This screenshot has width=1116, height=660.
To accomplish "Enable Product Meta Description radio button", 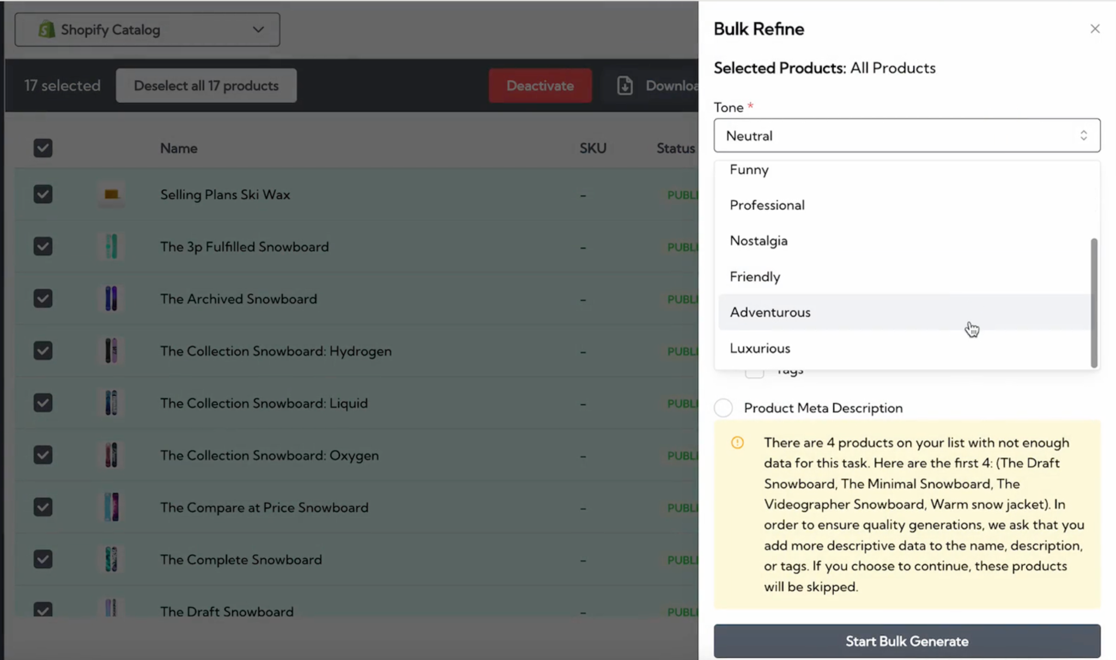I will click(723, 408).
